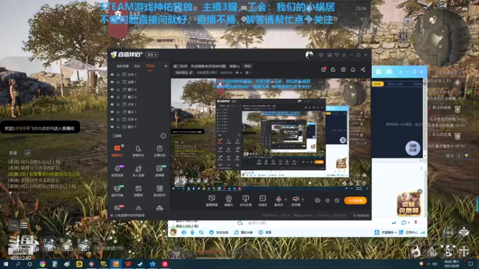The width and height of the screenshot is (479, 269).
Task: Open the 主播任务 streamer tasks tool
Action: (159, 151)
